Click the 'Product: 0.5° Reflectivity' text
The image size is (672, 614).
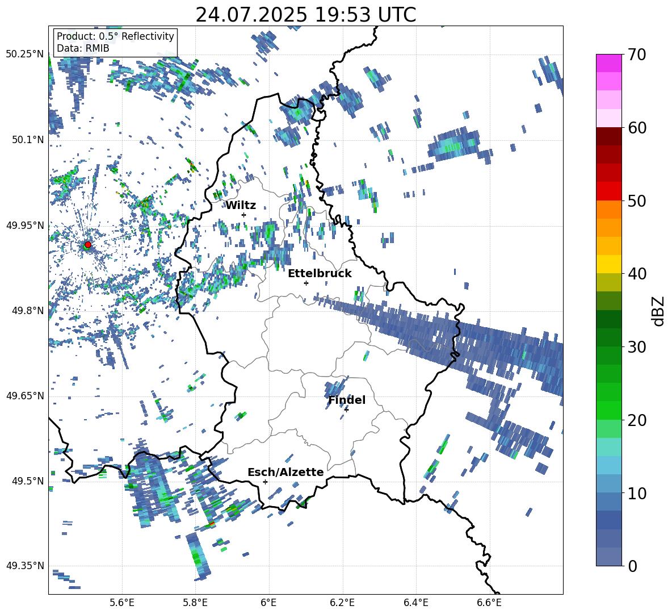115,36
